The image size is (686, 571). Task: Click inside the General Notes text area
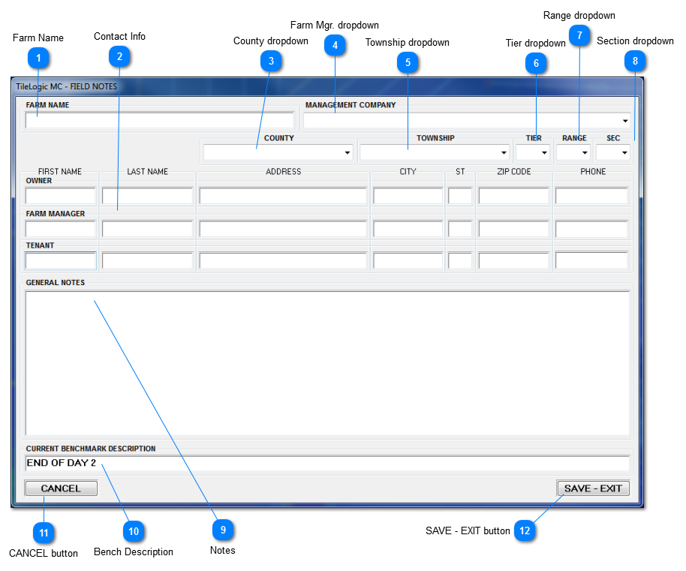[x=327, y=362]
